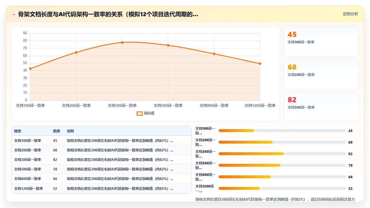The image size is (370, 208).
Task: Click the progress bar with value 68
Action: pos(282,142)
